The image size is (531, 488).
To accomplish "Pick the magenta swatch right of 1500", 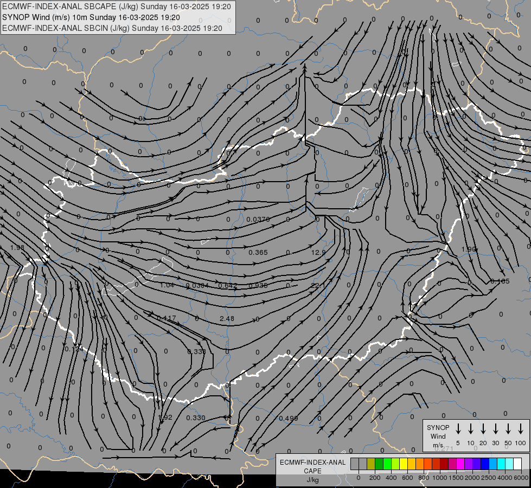I will point(460,464).
